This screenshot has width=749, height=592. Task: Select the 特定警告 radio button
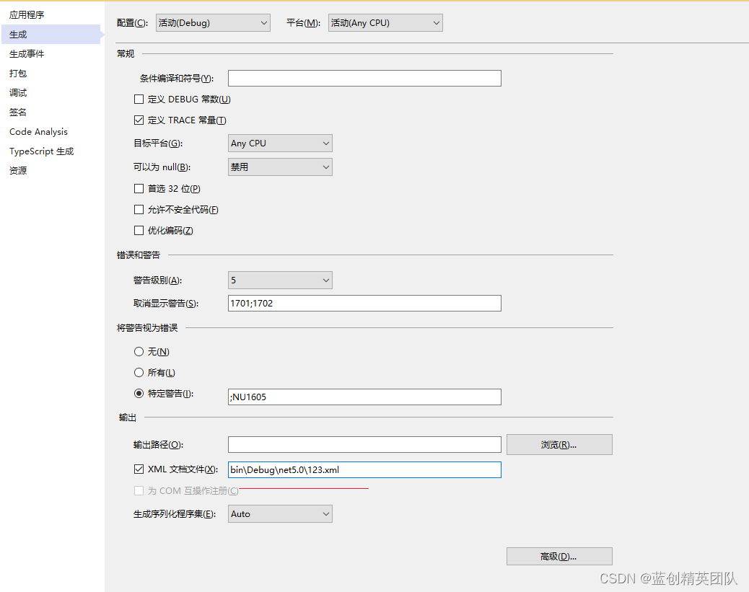[139, 394]
